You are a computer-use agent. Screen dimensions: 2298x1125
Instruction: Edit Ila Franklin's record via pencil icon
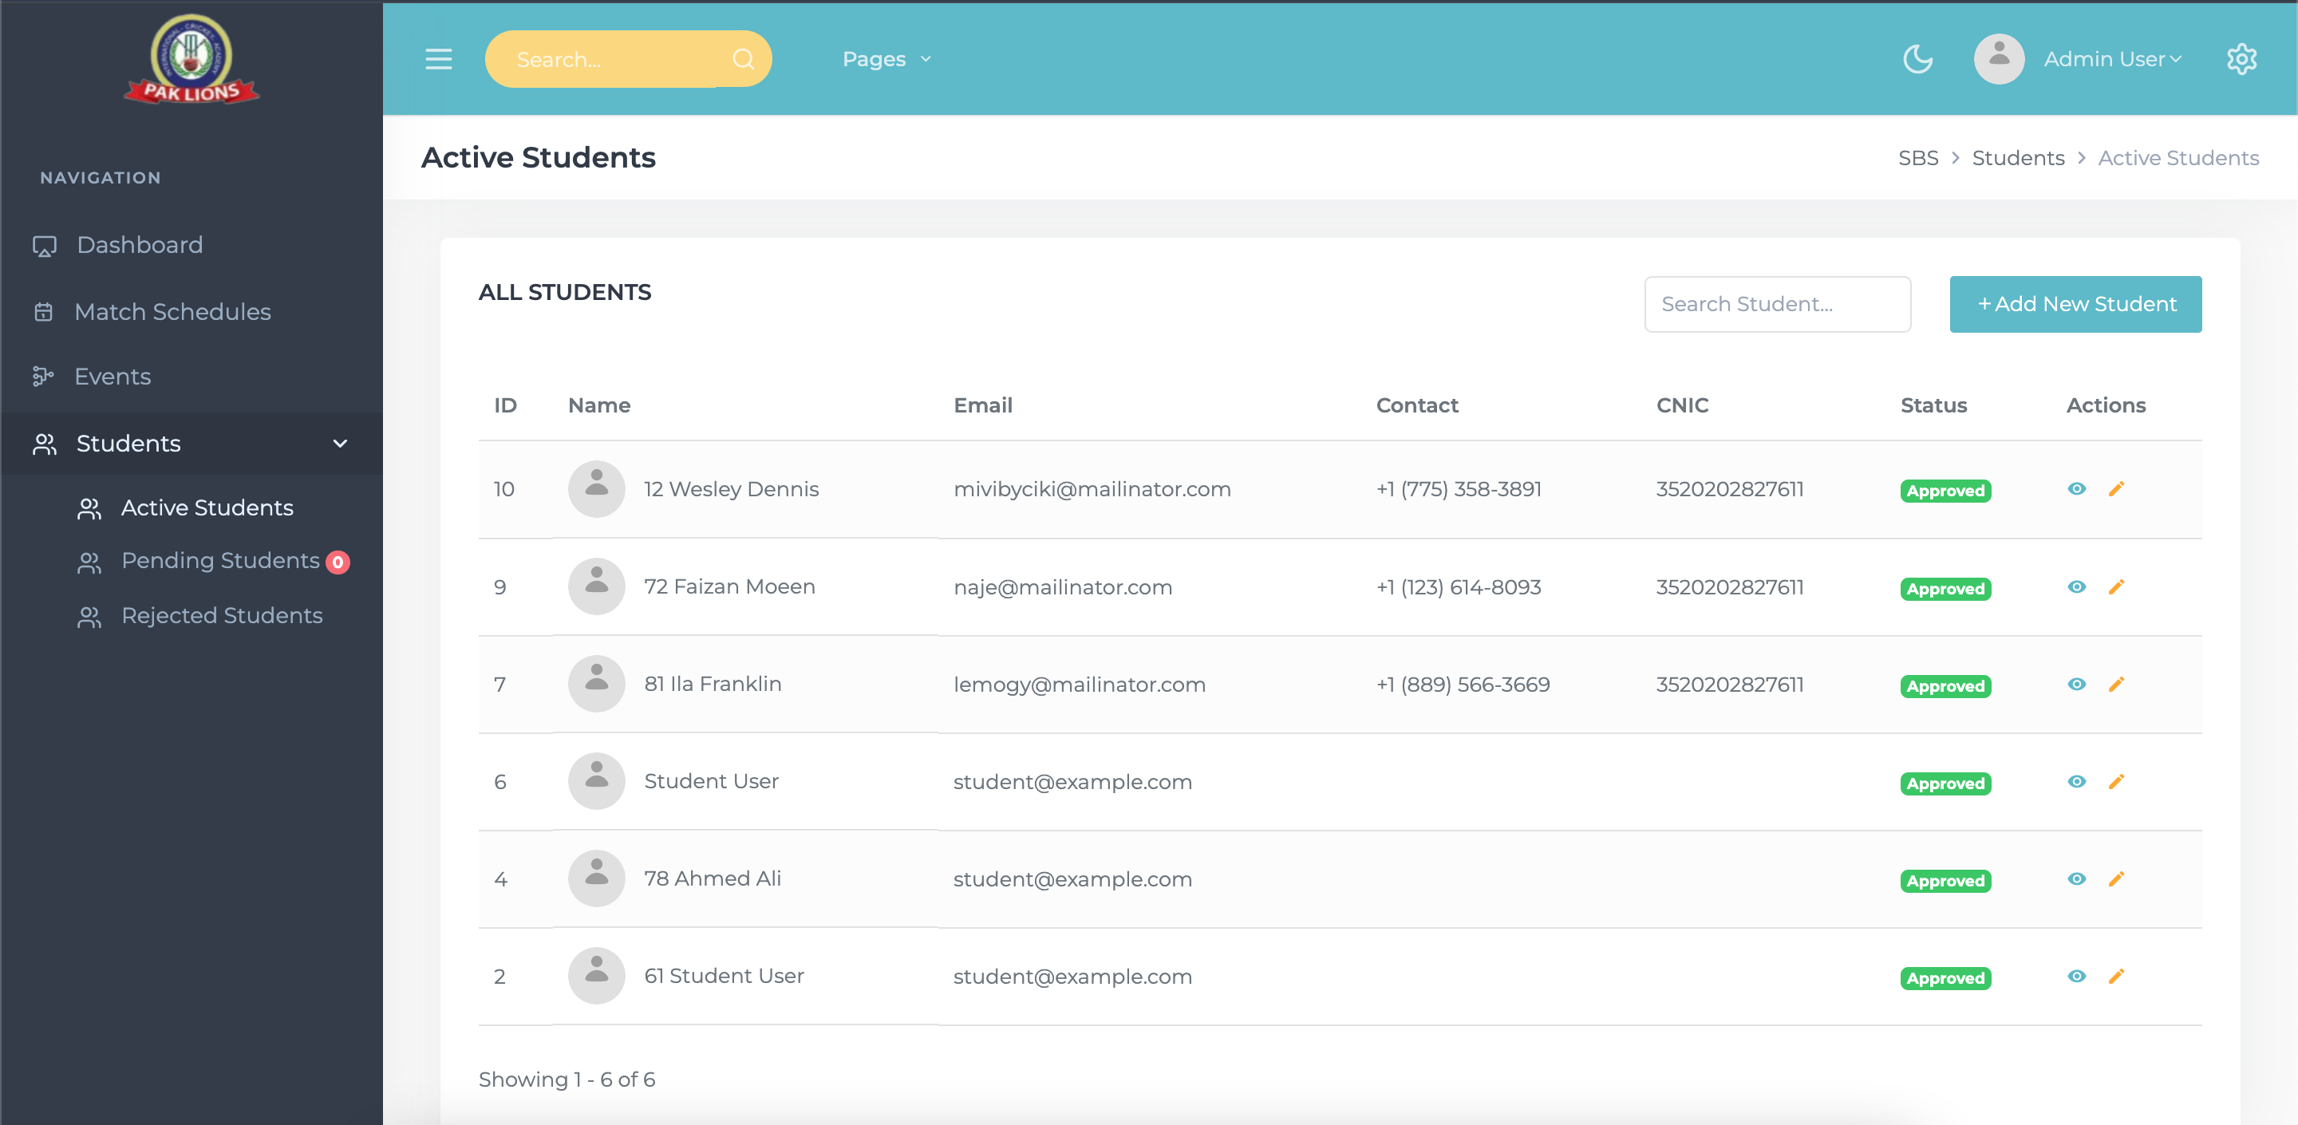2116,685
